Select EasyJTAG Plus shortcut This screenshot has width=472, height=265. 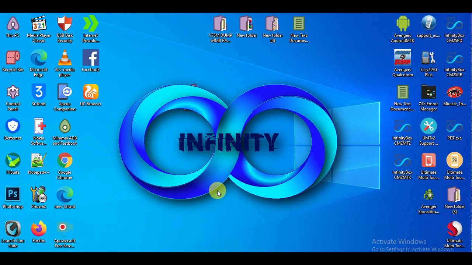coord(428,64)
